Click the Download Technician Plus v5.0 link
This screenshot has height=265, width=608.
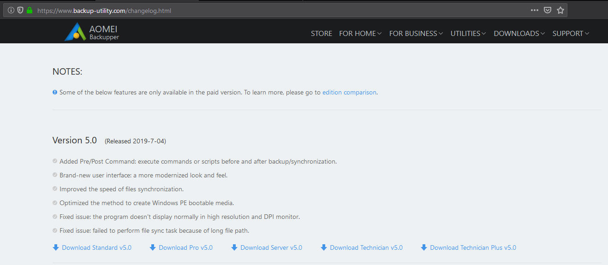pyautogui.click(x=473, y=247)
